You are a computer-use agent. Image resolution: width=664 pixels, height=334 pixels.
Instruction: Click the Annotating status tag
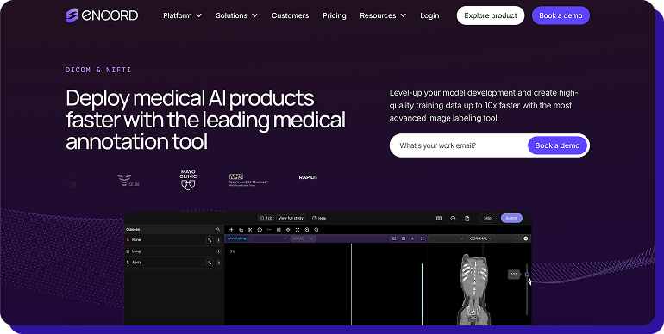click(x=237, y=238)
